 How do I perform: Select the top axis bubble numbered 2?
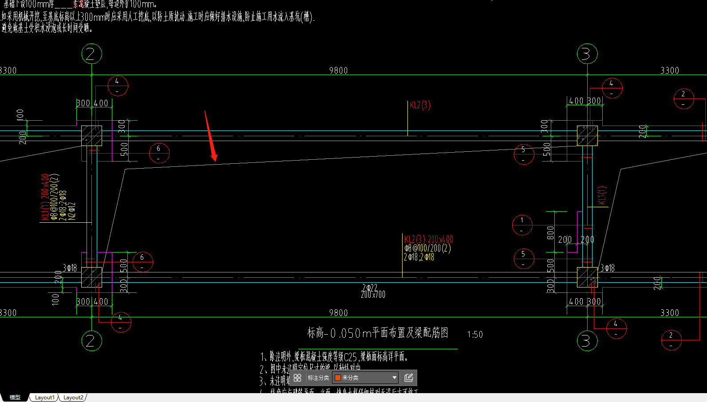(92, 54)
